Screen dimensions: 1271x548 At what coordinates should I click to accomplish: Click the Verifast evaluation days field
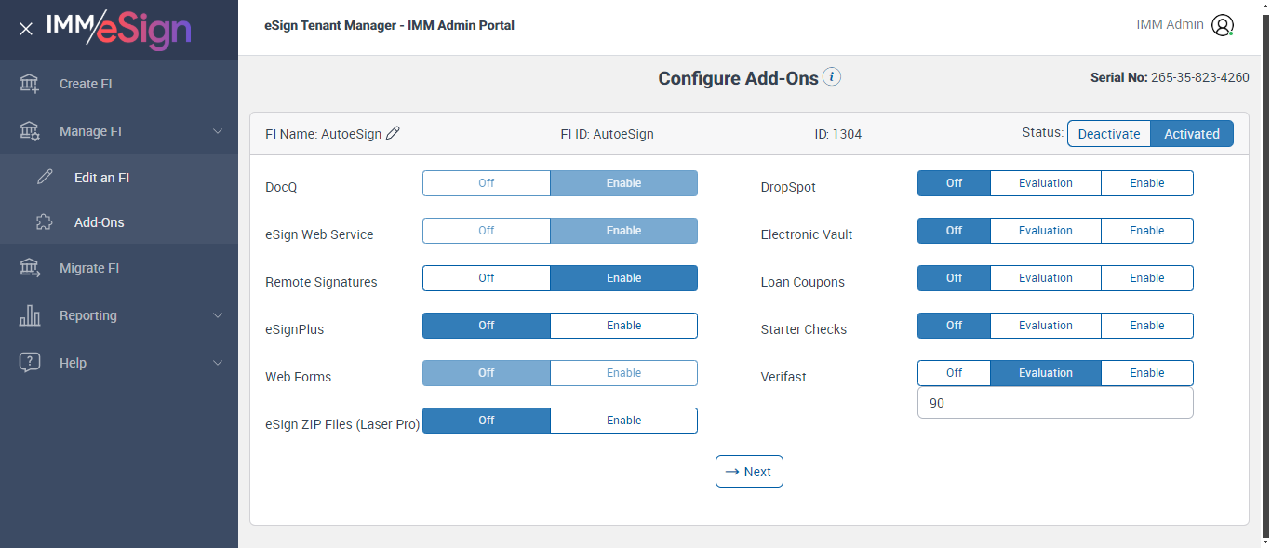1054,404
